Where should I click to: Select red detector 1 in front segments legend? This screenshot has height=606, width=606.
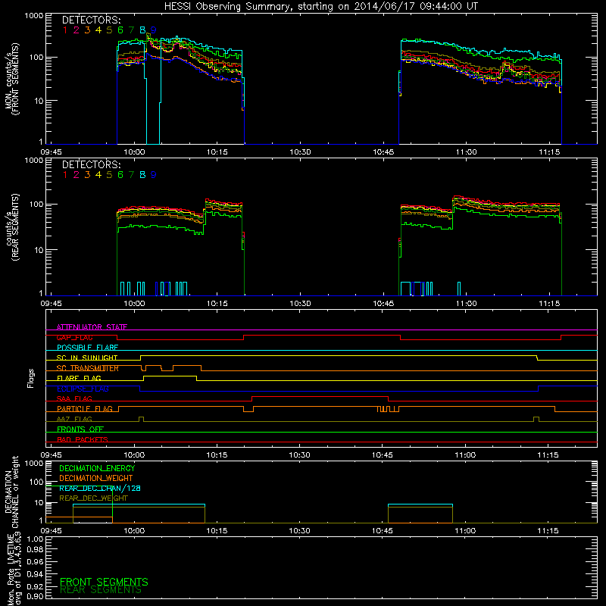65,30
